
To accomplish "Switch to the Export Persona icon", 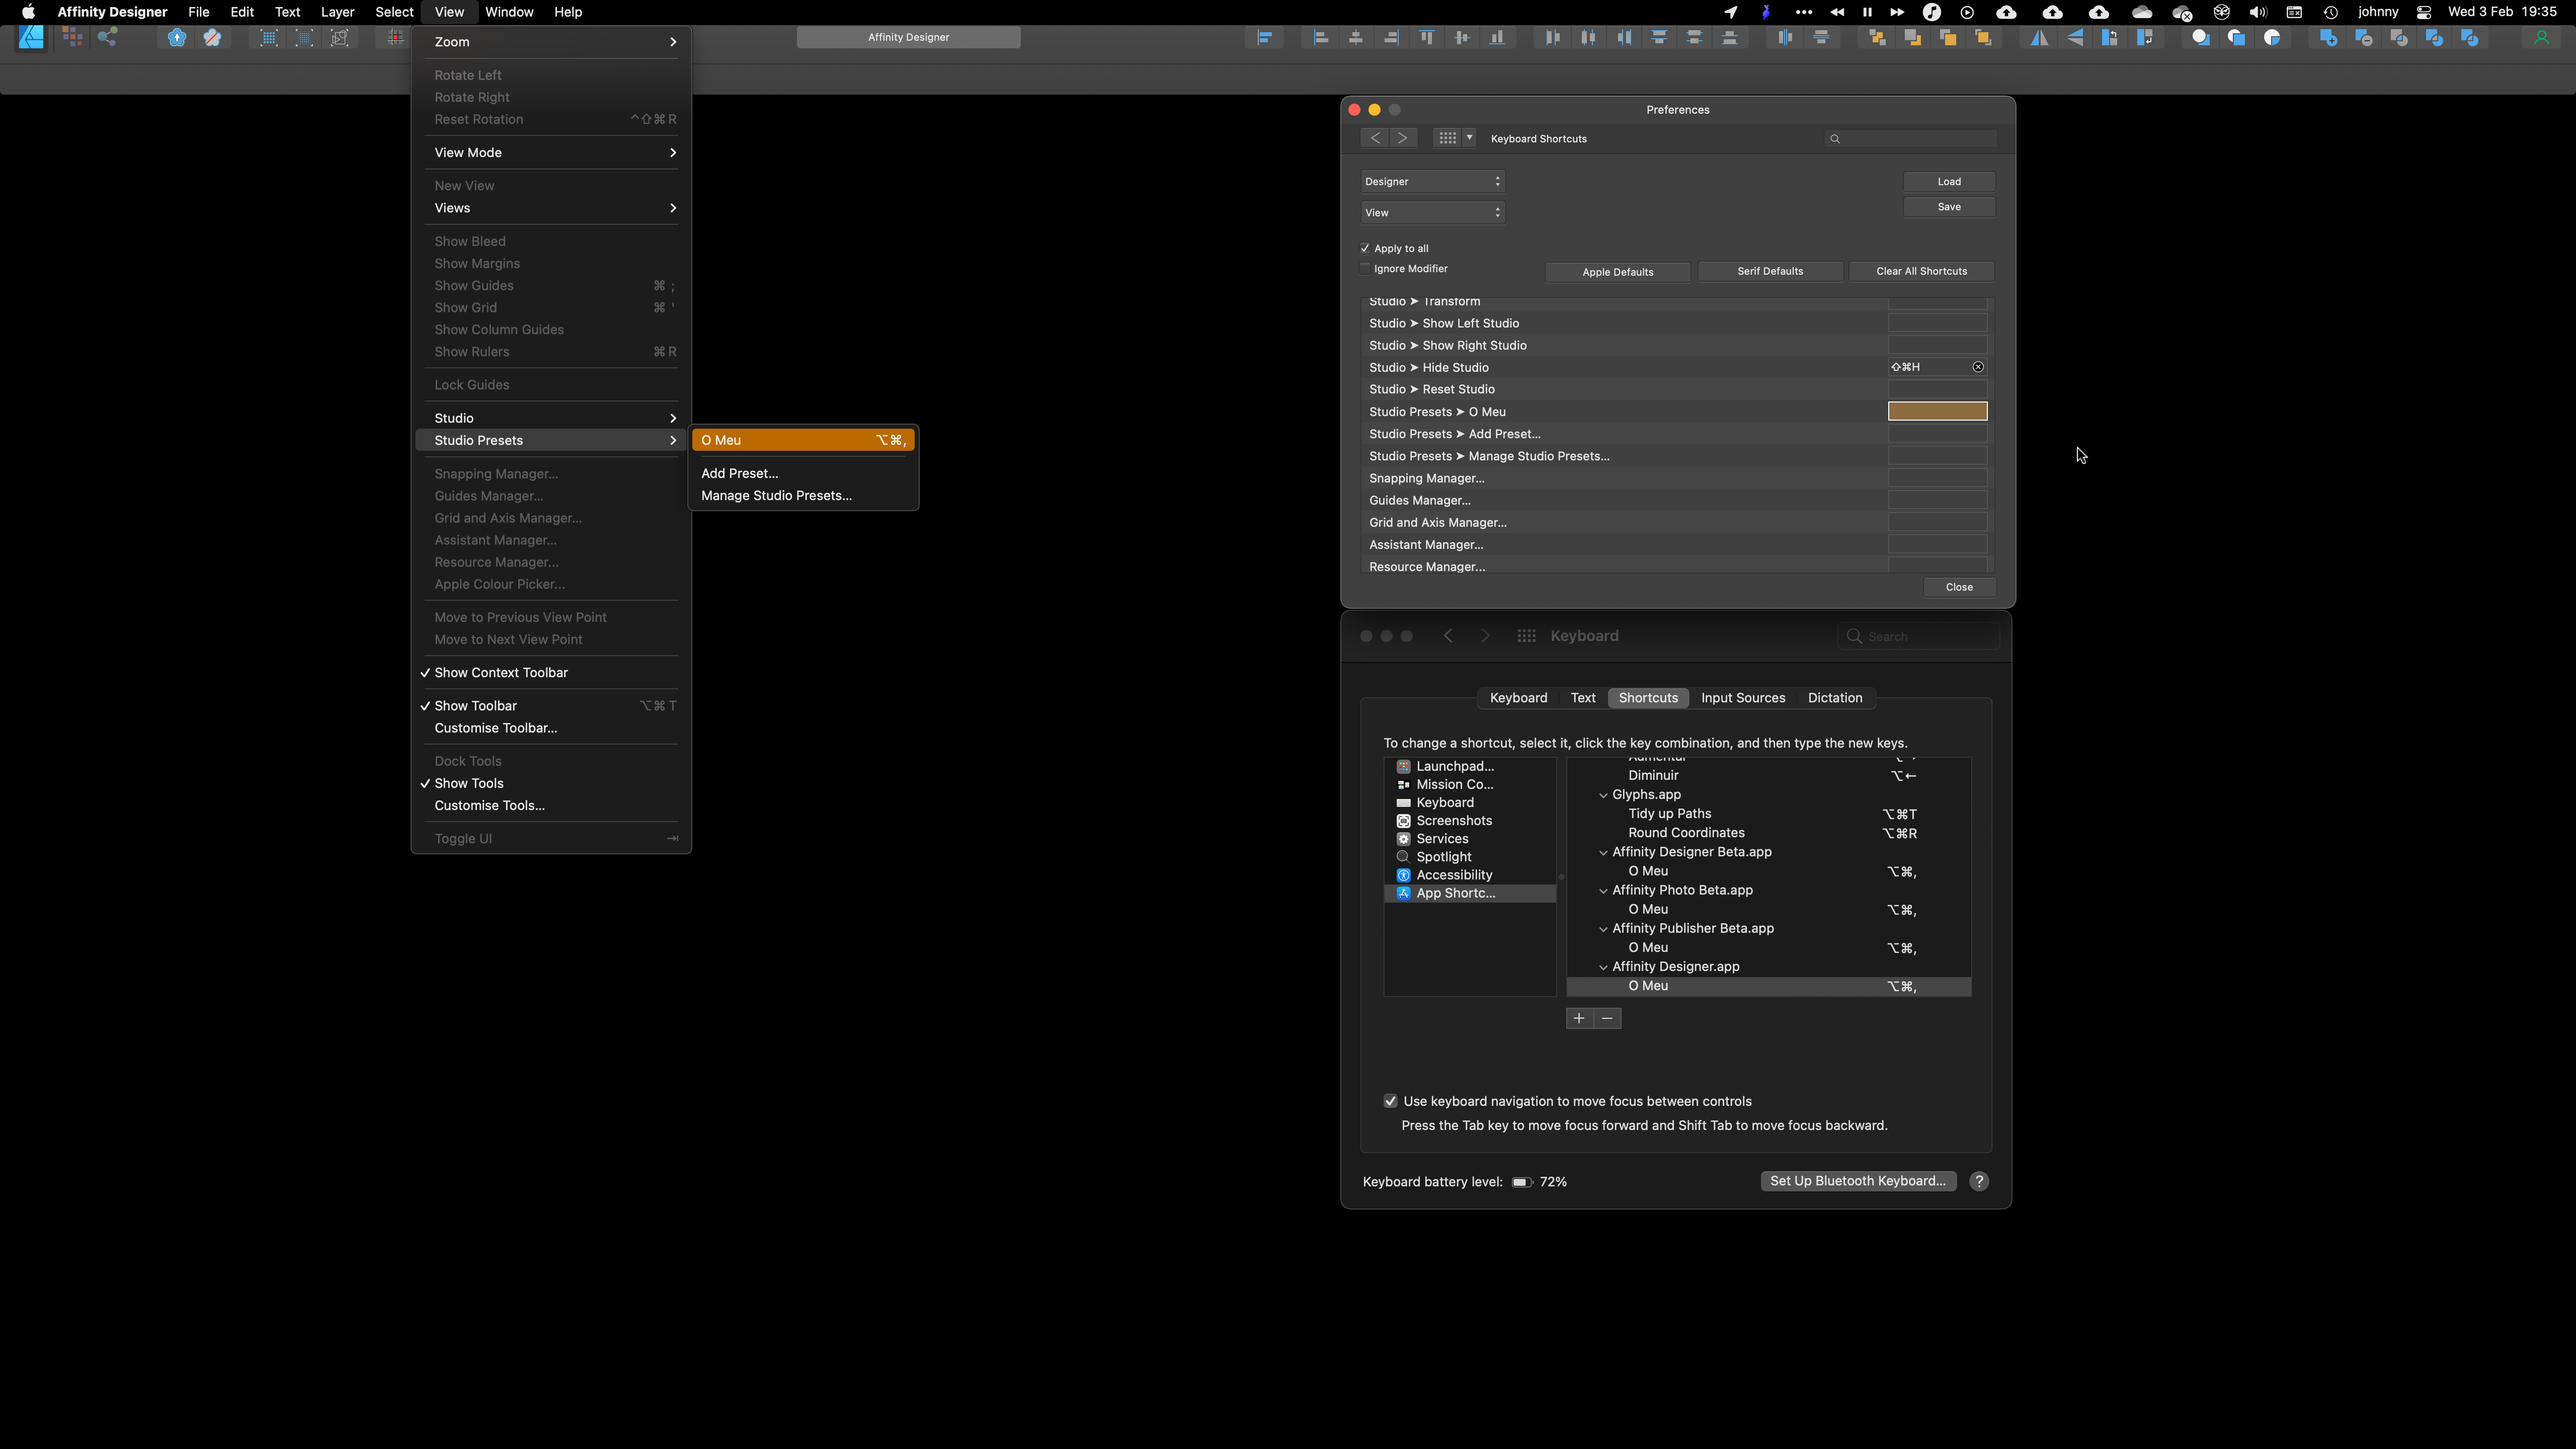I will pyautogui.click(x=107, y=38).
